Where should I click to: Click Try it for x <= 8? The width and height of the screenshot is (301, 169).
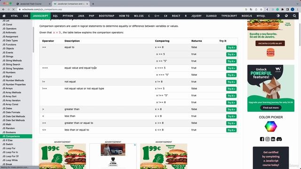(231, 130)
